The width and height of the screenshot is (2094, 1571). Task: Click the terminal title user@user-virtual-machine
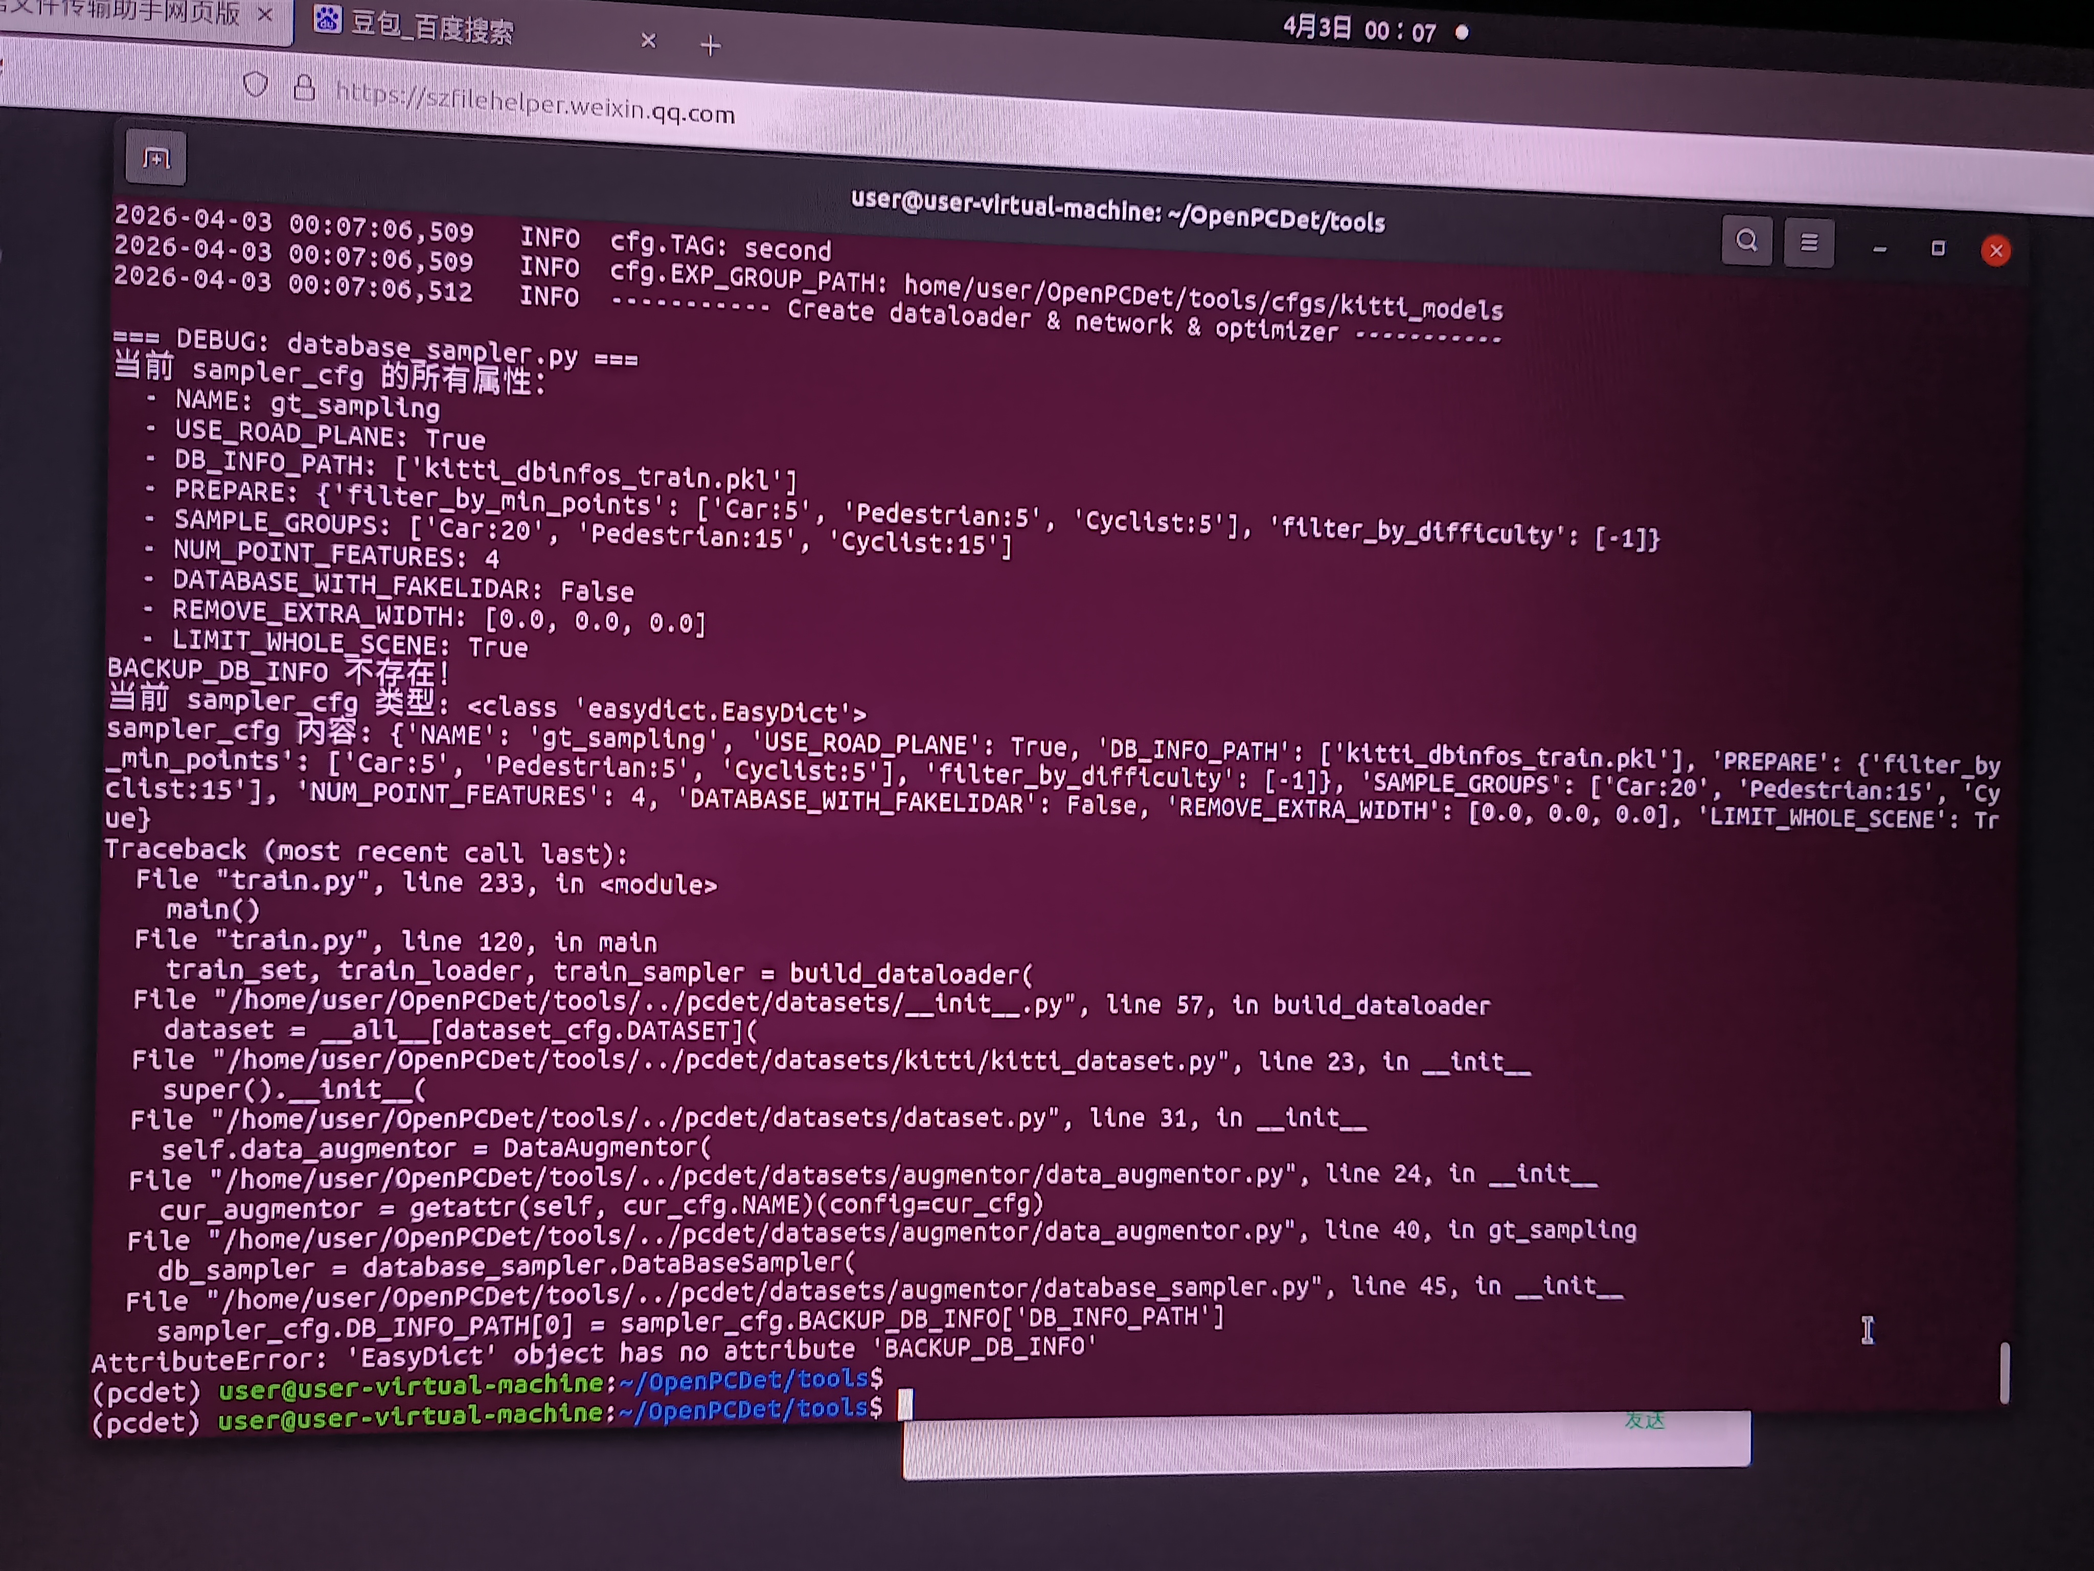[1118, 210]
